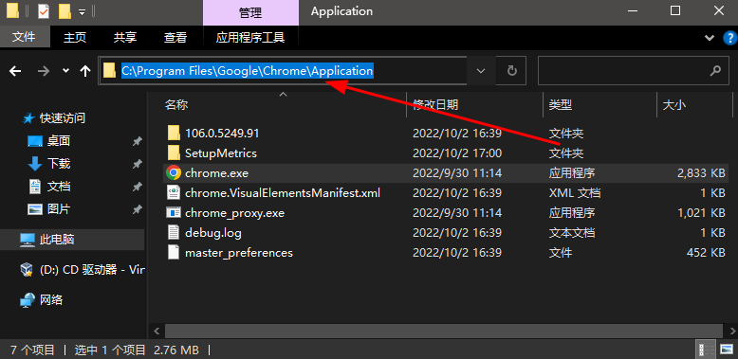The image size is (738, 359).
Task: Open the Customize Quick Access Toolbar dropdown
Action: (x=82, y=12)
